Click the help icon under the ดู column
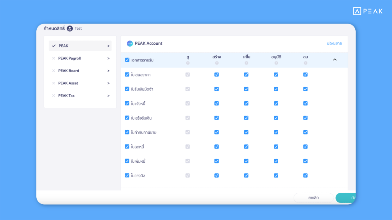392x220 pixels. (188, 63)
